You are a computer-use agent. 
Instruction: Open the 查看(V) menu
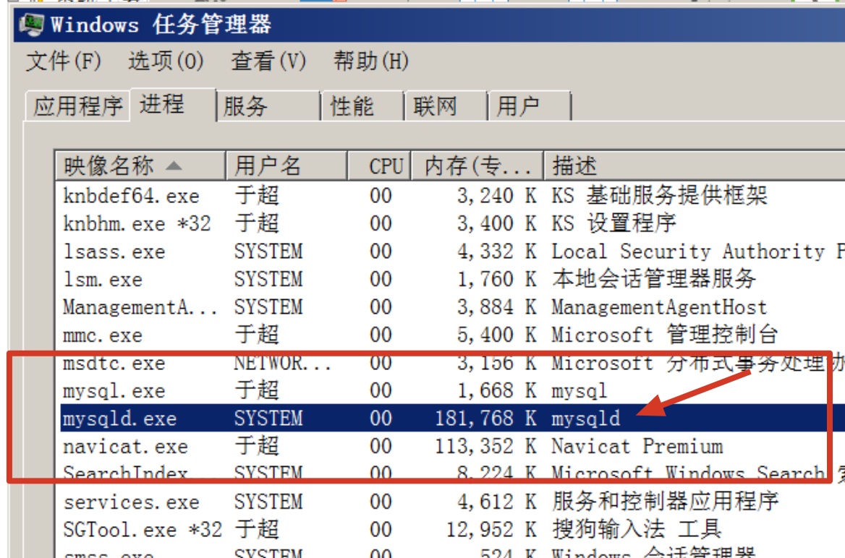(268, 61)
